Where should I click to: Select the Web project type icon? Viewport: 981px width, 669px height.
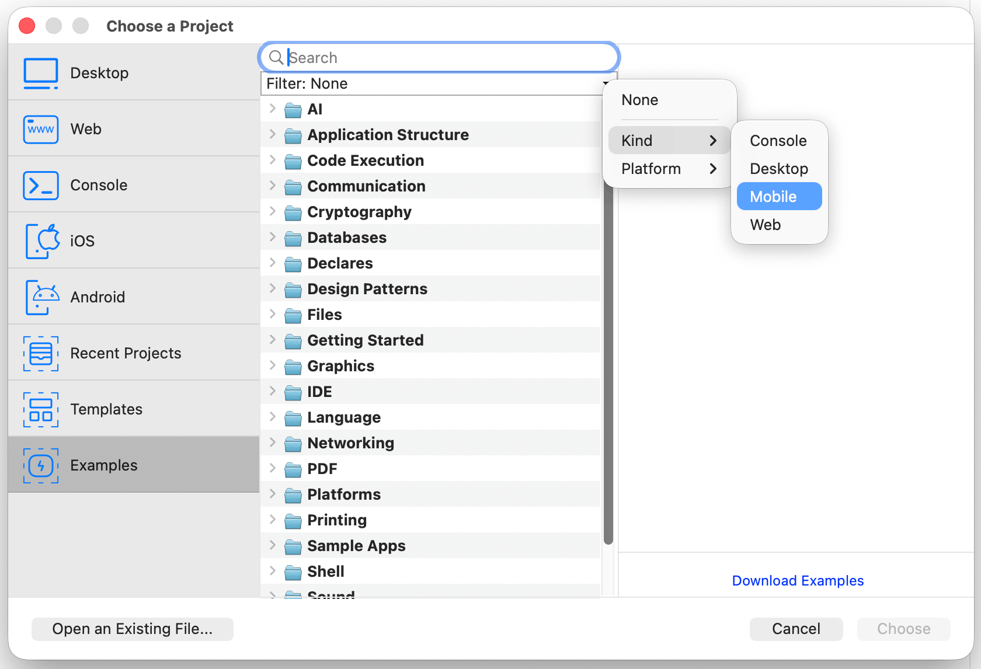point(40,129)
